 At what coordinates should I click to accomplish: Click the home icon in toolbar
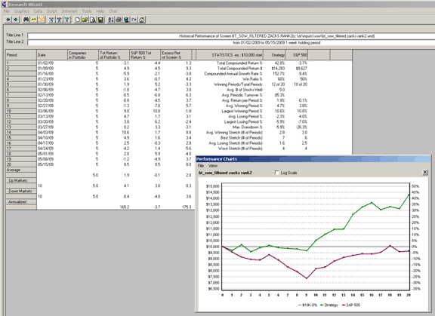(x=142, y=20)
